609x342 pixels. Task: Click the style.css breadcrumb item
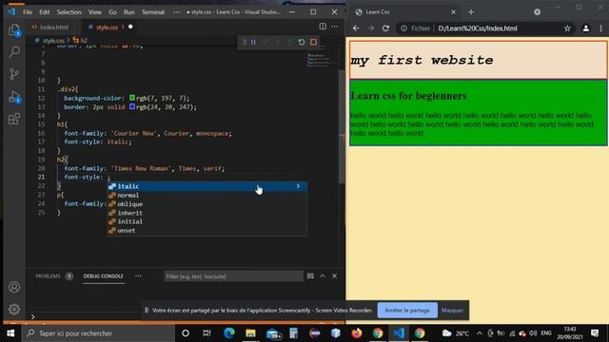point(50,40)
